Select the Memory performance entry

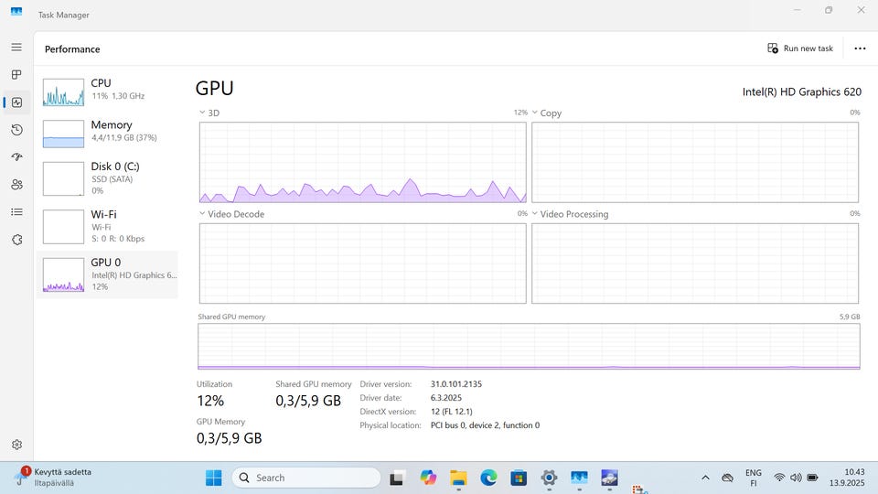[108, 134]
